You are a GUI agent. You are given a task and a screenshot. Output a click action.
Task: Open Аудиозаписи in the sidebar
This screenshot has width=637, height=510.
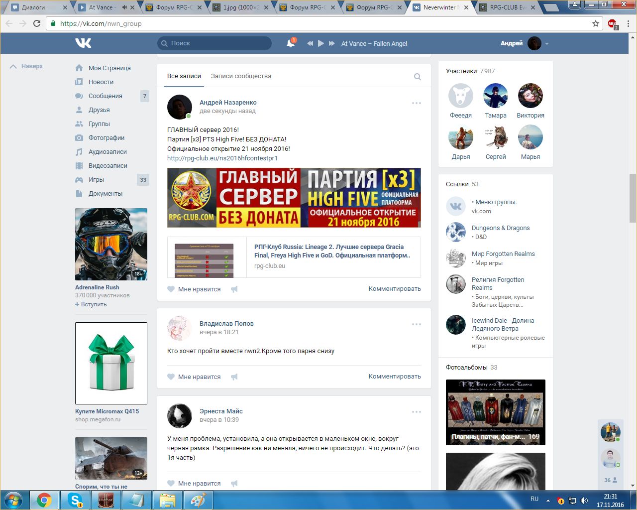[107, 152]
